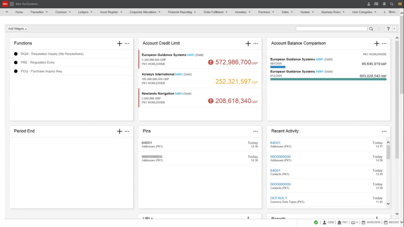Open the app grid launcher icon

tap(12, 4)
